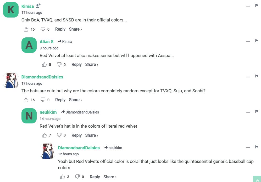This screenshot has height=182, width=261.
Task: Click DiamondsandDaisies' anime avatar thumbnail
Action: [x=11, y=81]
